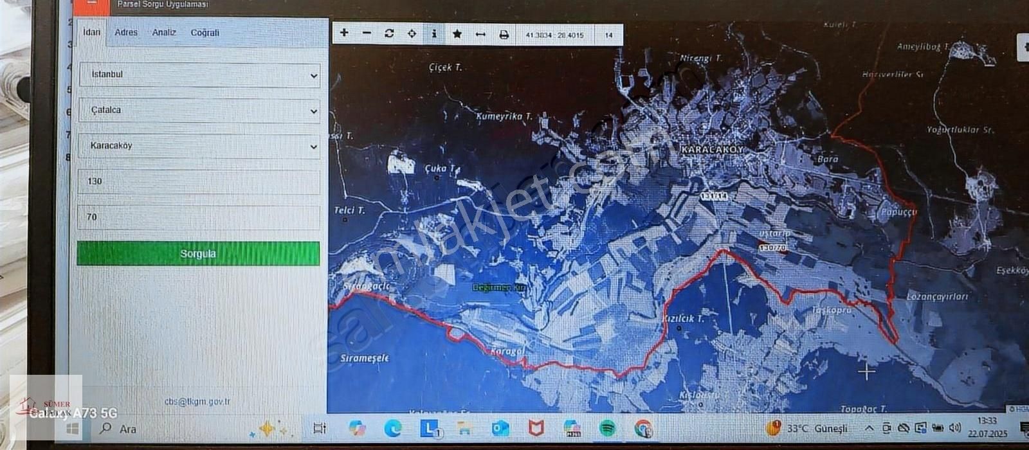This screenshot has width=1029, height=450.
Task: Select the distance measure arrow tool
Action: pyautogui.click(x=480, y=34)
